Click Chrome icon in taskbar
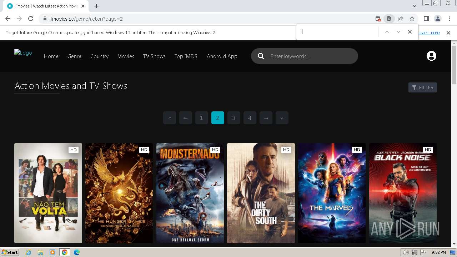Screen dimensions: 457x257 (x=65, y=252)
